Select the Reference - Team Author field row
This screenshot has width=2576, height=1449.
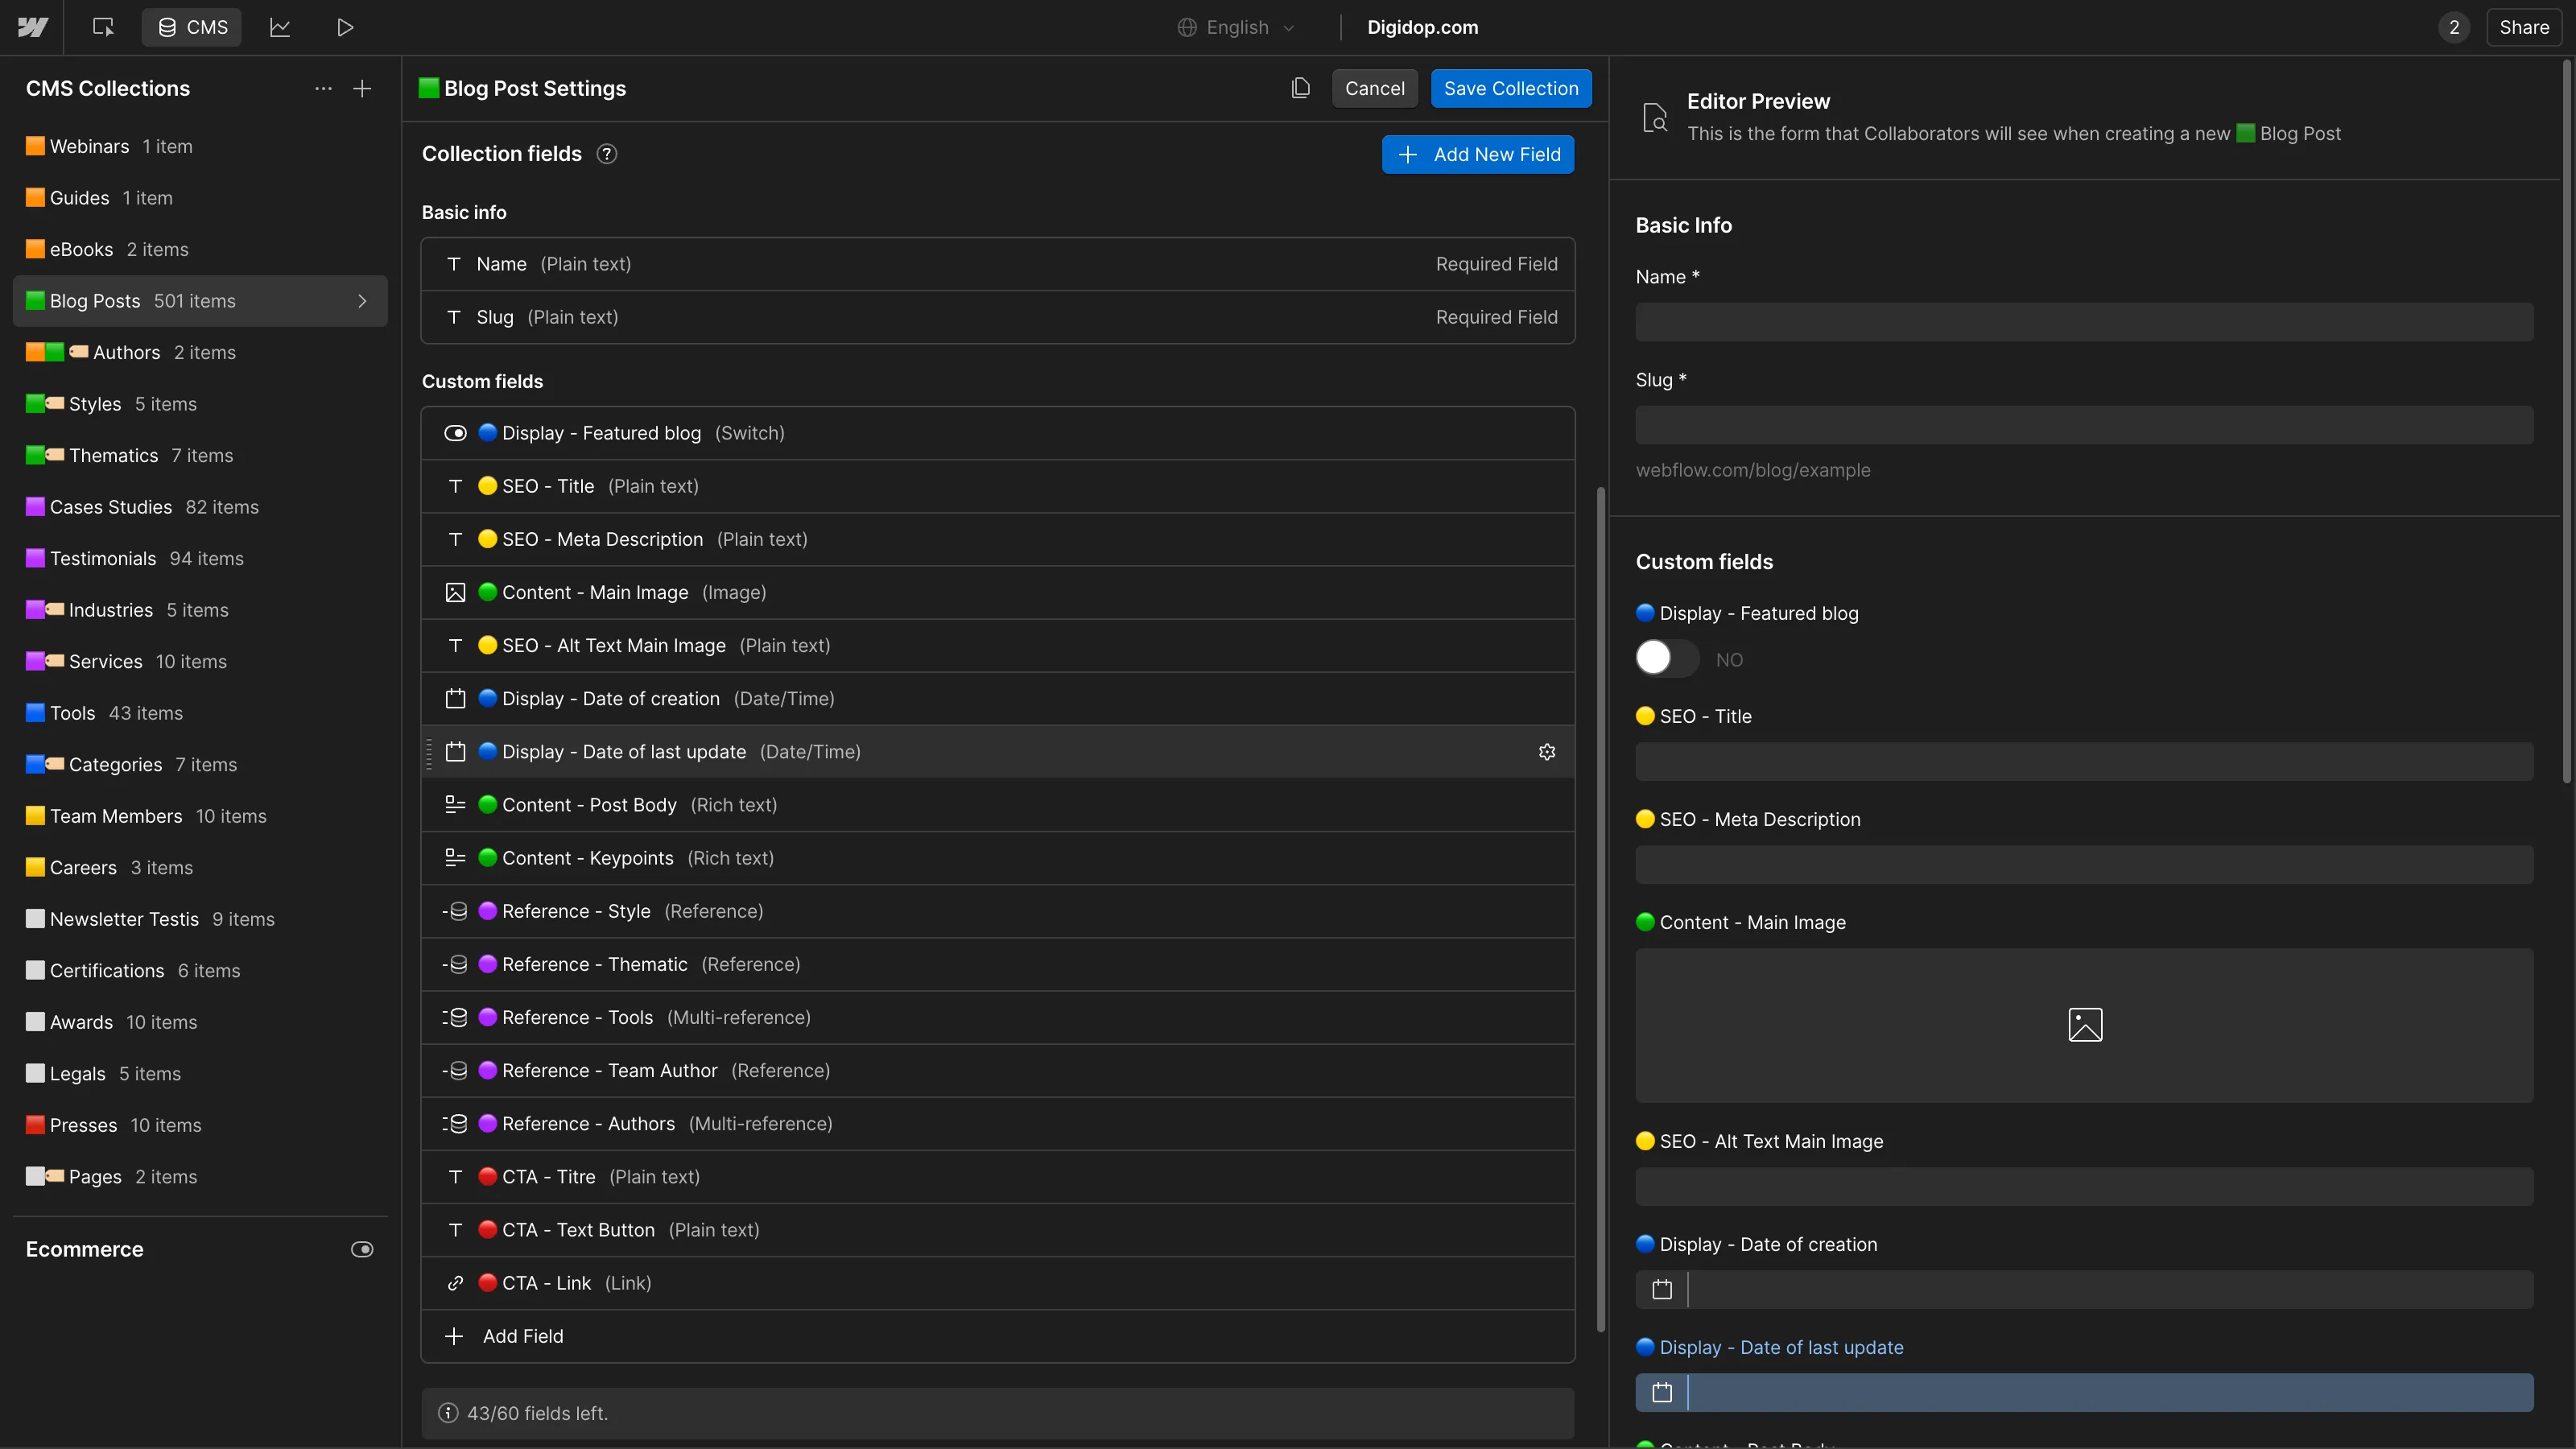point(998,1070)
